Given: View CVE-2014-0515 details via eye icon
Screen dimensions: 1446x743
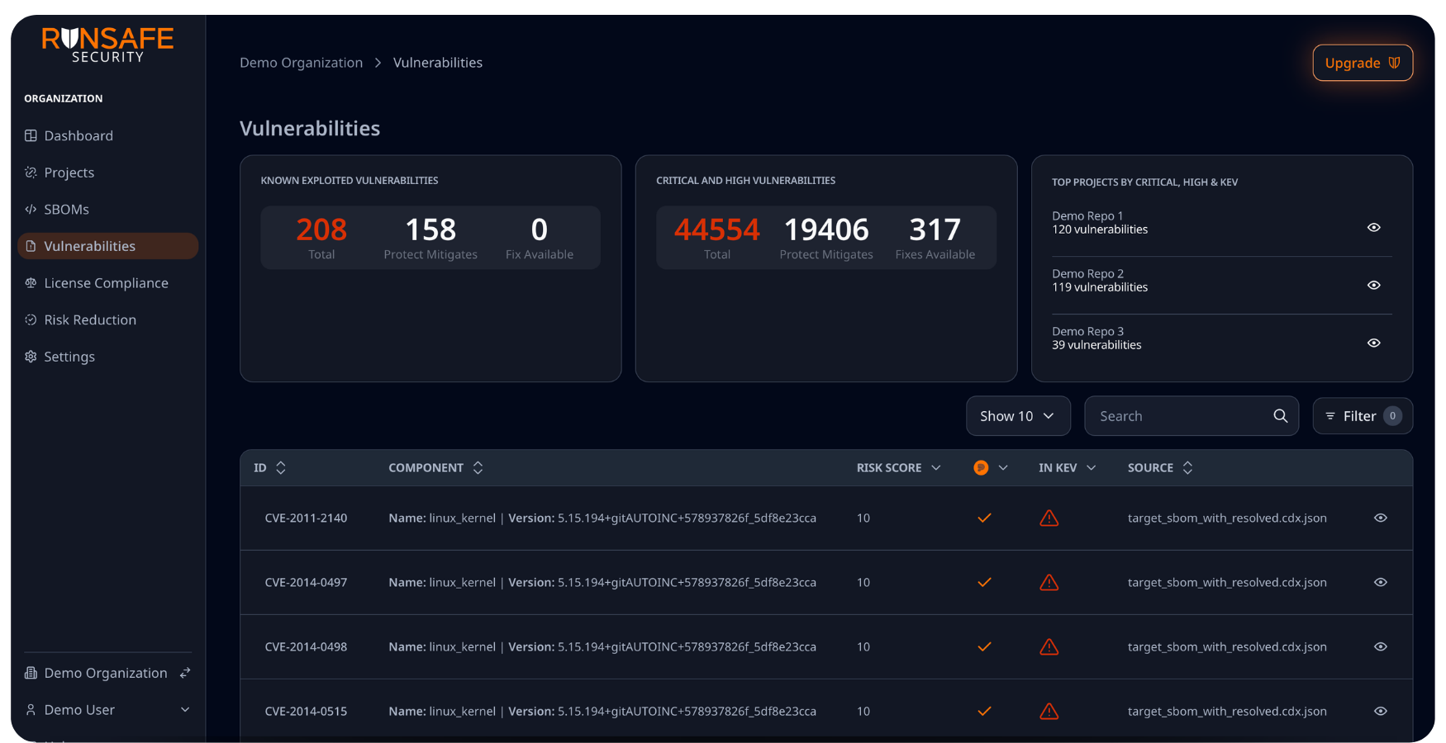Looking at the screenshot, I should point(1381,711).
